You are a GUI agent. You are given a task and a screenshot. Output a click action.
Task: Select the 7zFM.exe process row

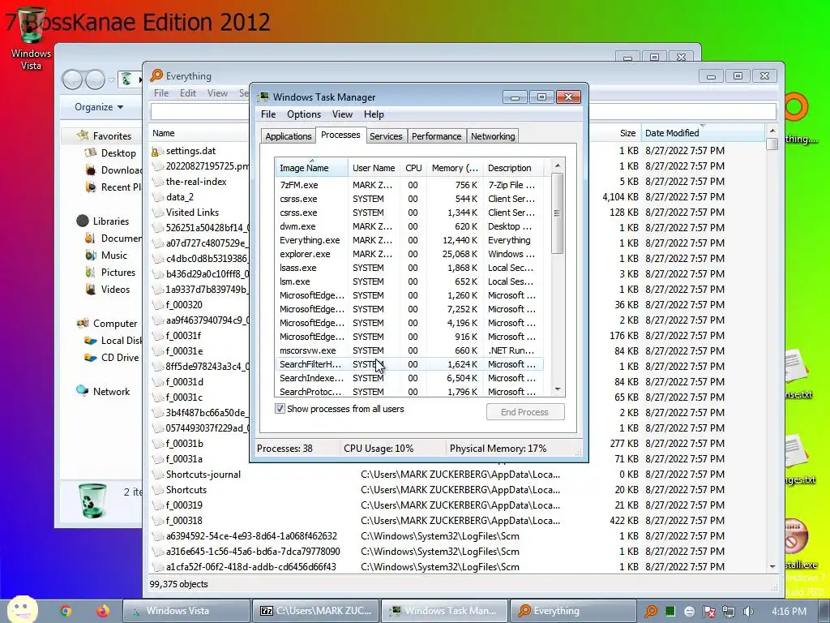click(408, 185)
